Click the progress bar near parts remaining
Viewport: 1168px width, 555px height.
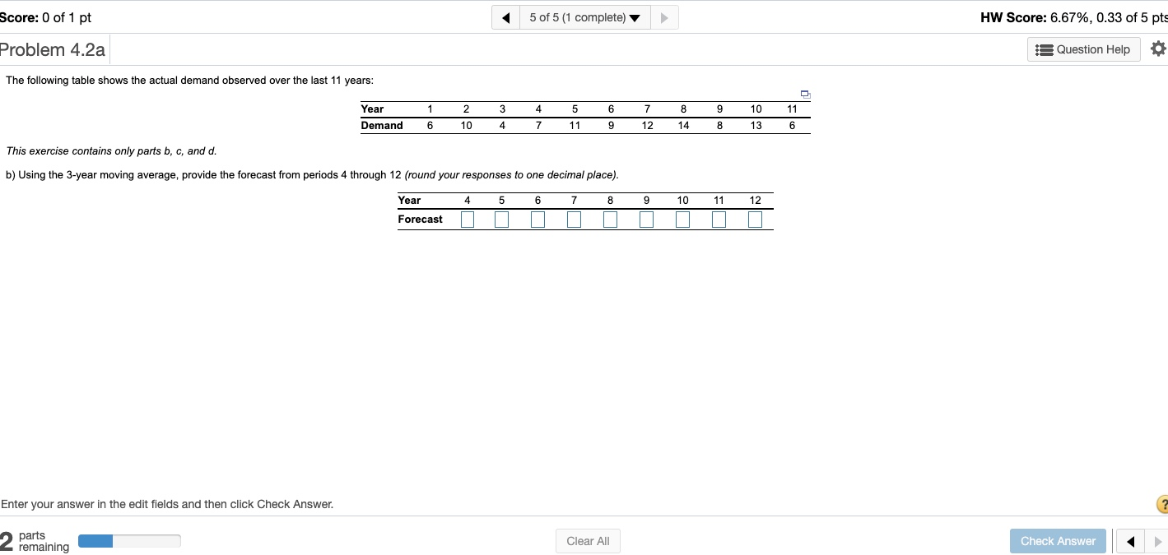[x=129, y=540]
